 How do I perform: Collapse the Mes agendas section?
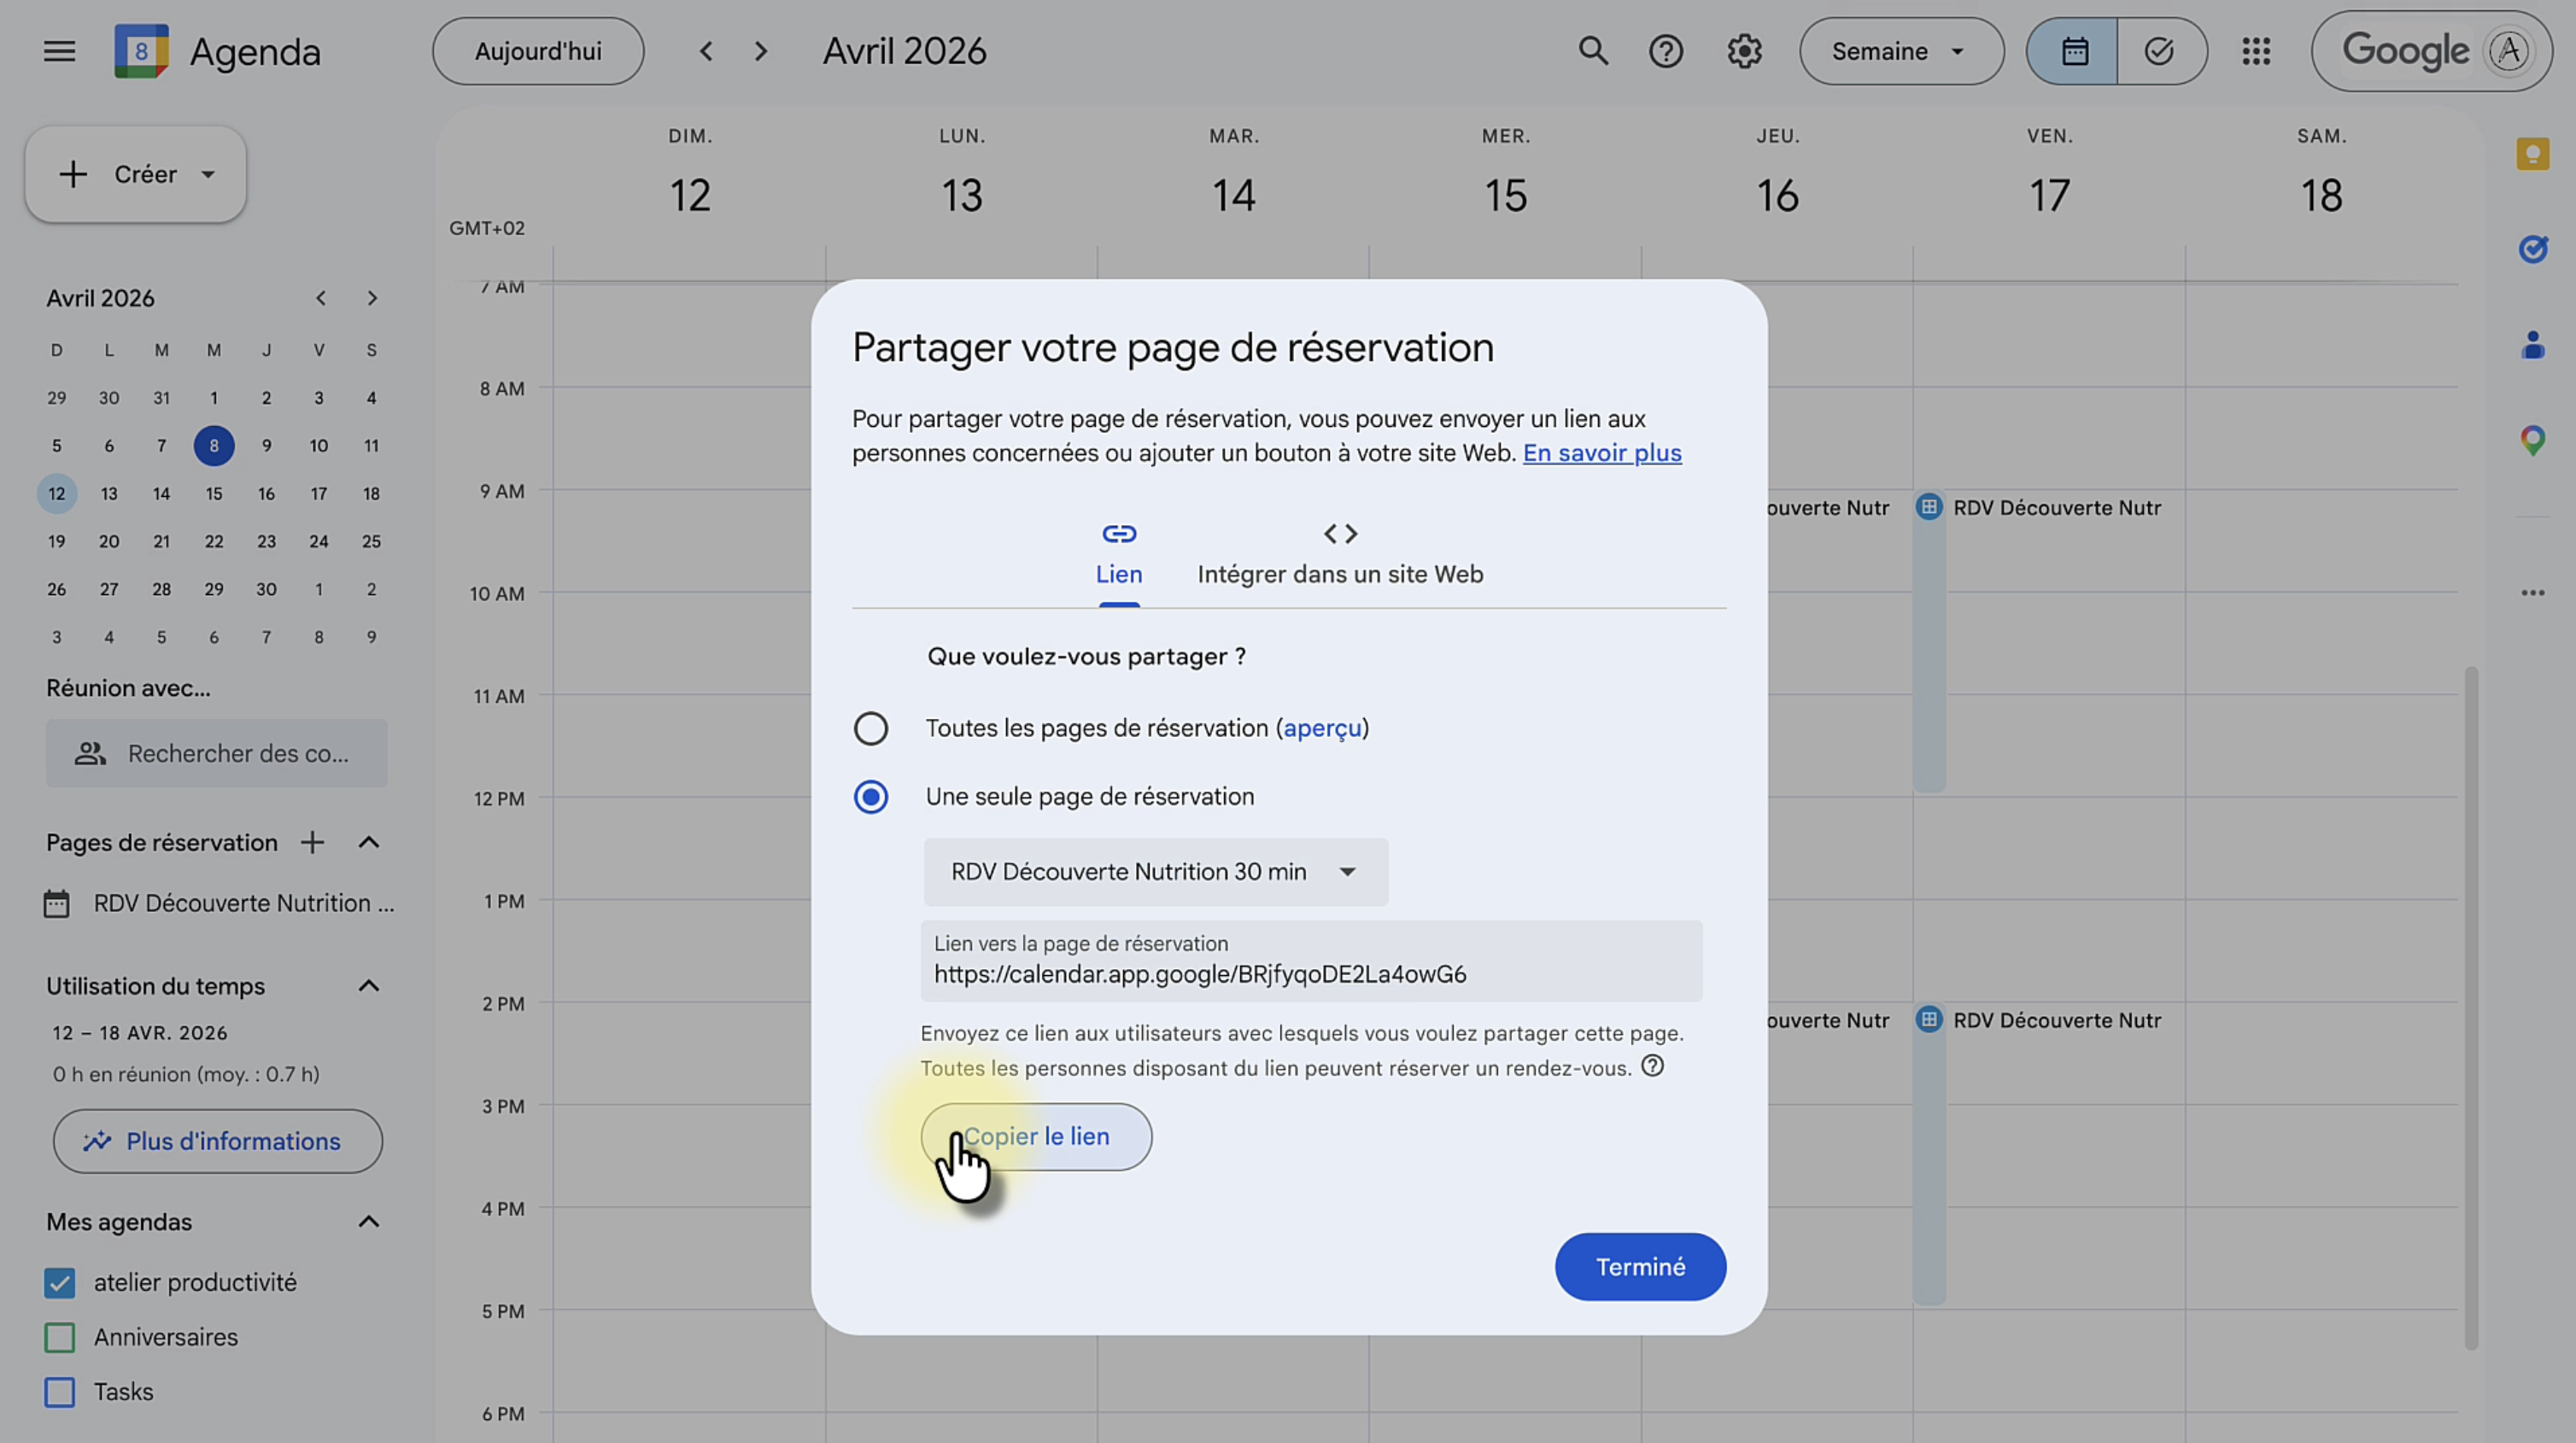click(x=368, y=1222)
